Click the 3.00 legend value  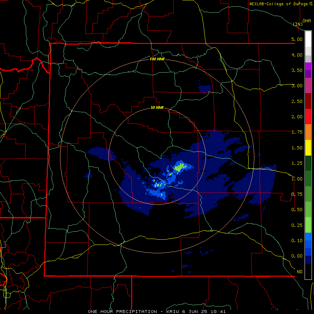pyautogui.click(x=297, y=86)
